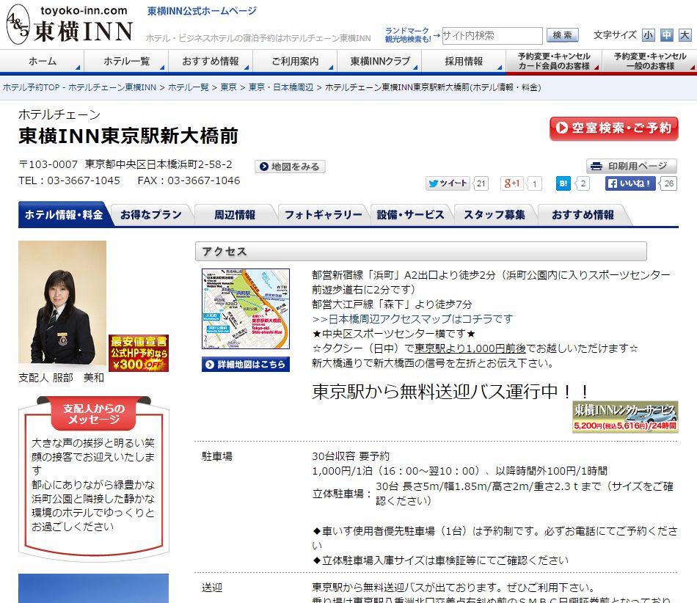
Task: Click the Google +1 share button
Action: click(511, 183)
